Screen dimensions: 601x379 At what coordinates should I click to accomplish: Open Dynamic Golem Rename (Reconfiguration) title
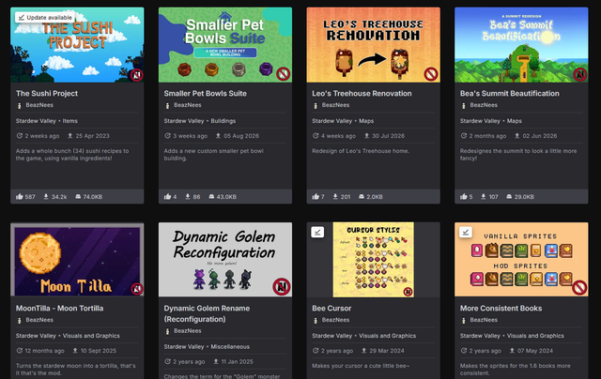click(x=207, y=313)
